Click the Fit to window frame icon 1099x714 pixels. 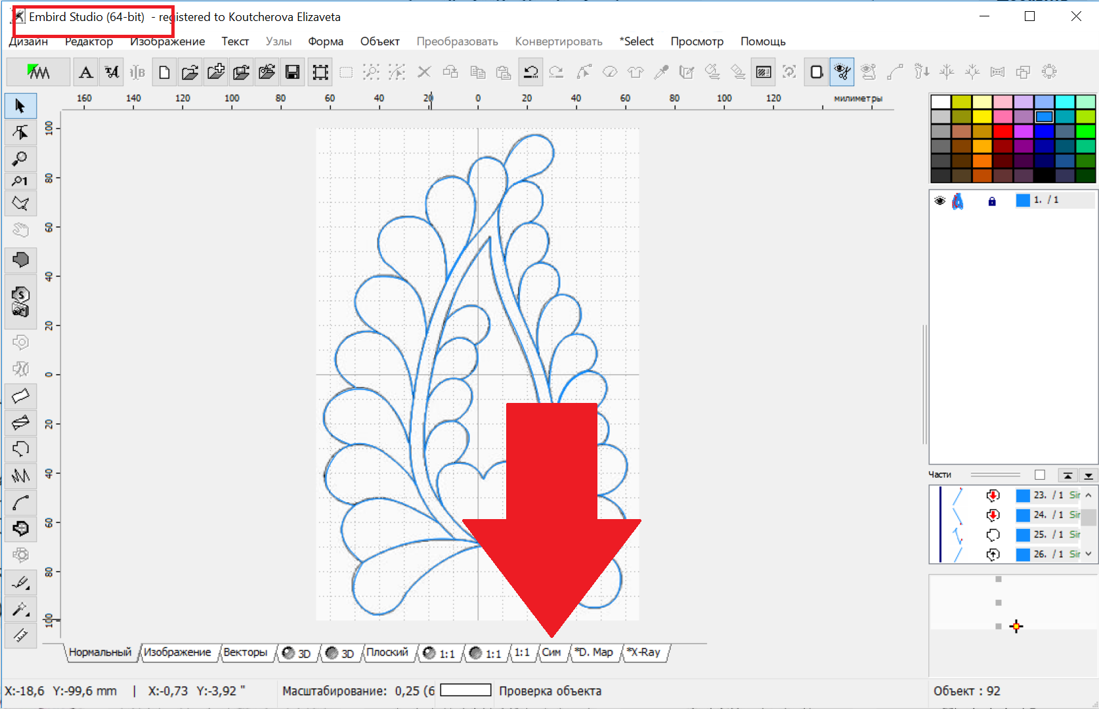pyautogui.click(x=320, y=72)
